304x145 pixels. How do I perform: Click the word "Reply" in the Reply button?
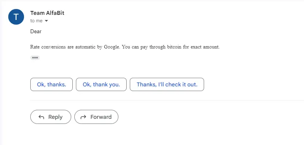coord(55,117)
